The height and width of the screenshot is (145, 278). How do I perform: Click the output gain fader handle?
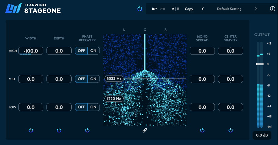[x=260, y=64]
